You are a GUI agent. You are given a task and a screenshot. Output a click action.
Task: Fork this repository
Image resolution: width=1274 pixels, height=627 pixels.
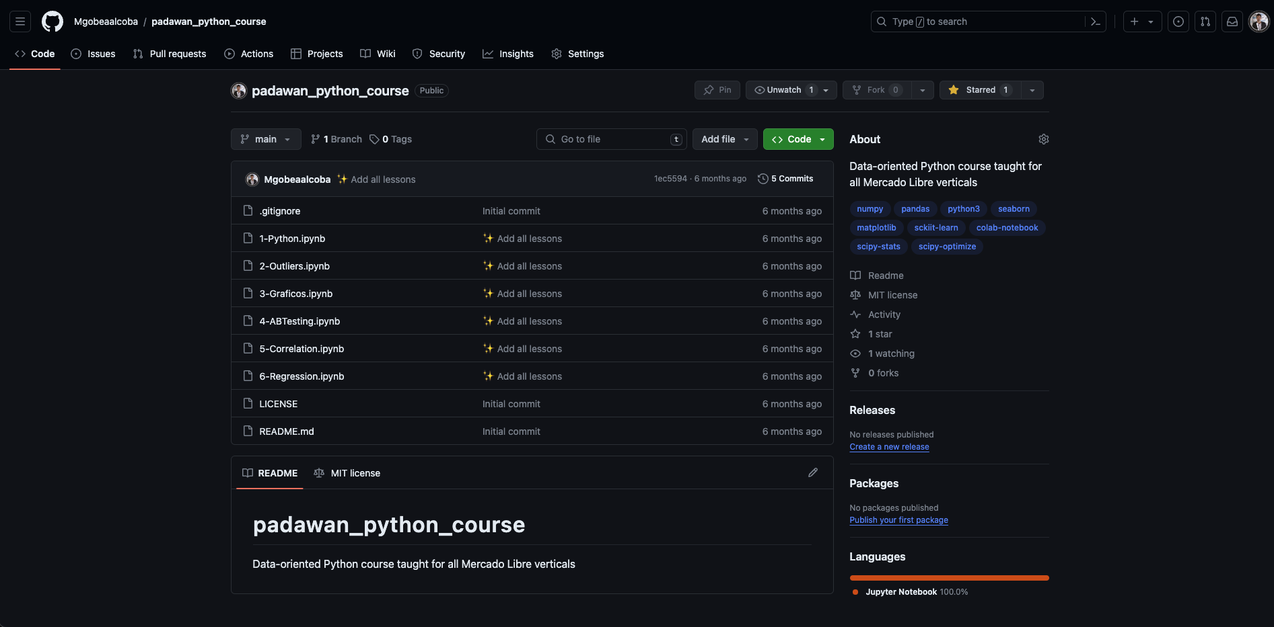[877, 90]
